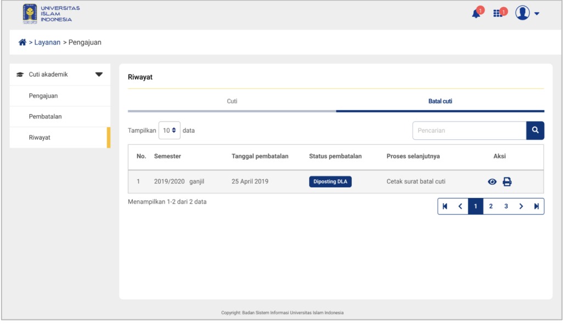Click the home icon in breadcrumb

pyautogui.click(x=23, y=42)
